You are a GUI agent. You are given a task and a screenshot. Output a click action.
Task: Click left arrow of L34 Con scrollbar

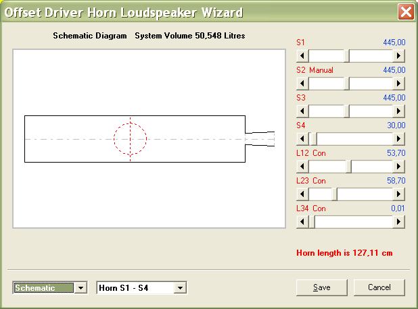point(302,222)
